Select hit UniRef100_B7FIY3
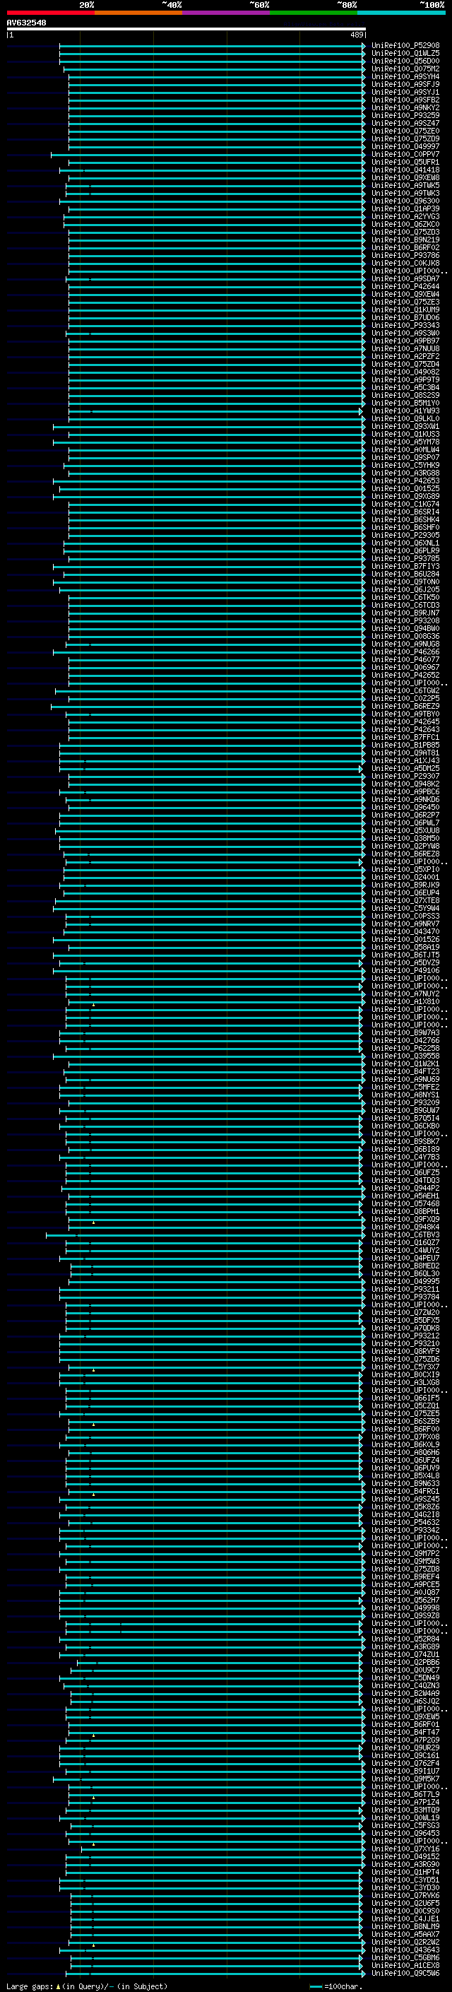This screenshot has width=452, height=1992. (x=405, y=566)
